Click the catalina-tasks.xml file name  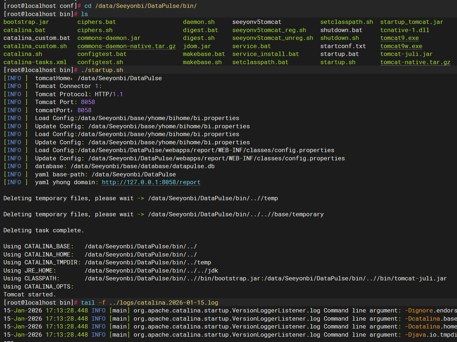coord(35,62)
